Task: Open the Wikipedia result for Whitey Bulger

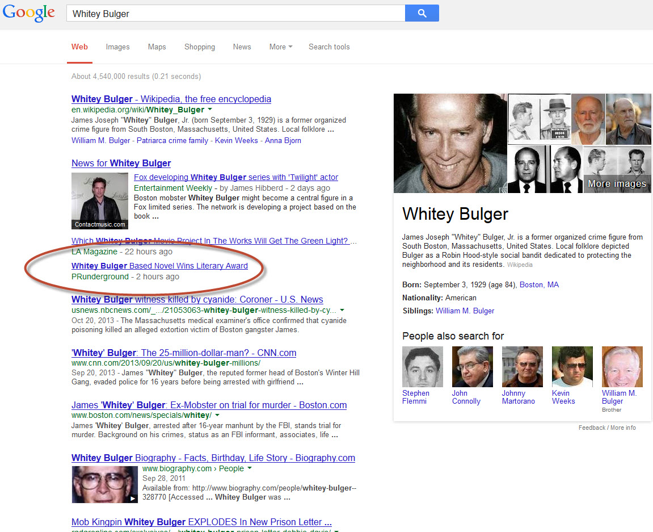Action: point(171,99)
